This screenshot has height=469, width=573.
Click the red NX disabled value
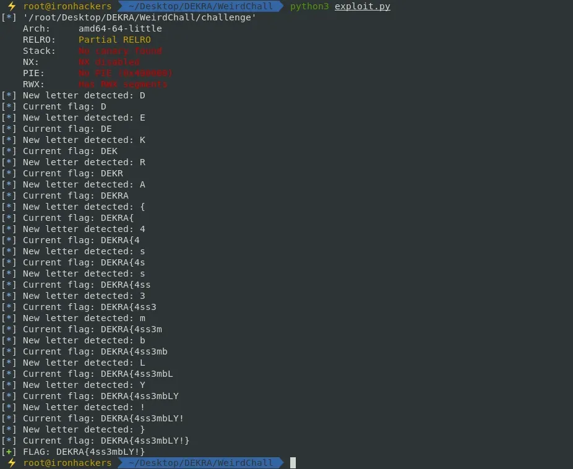[109, 62]
